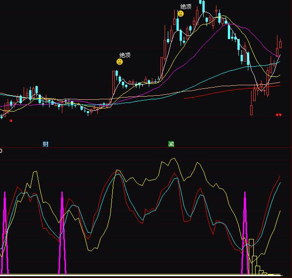Click the sad face icon under the lower 绝顶 label
The image size is (292, 278).
click(x=120, y=62)
